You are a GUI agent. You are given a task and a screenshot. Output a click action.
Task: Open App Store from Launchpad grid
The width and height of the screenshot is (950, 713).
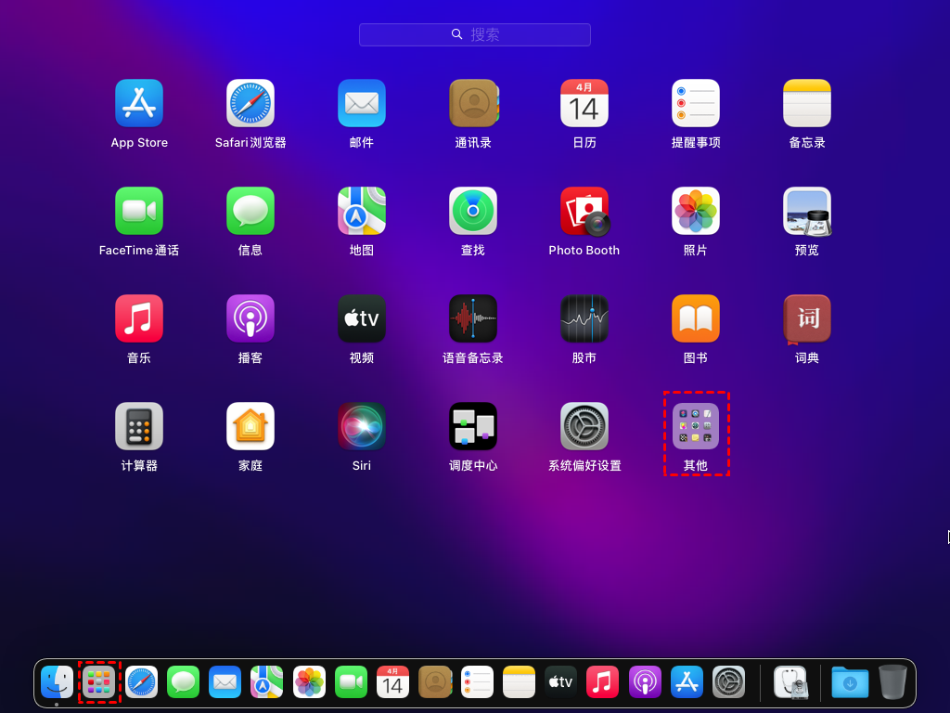(139, 103)
